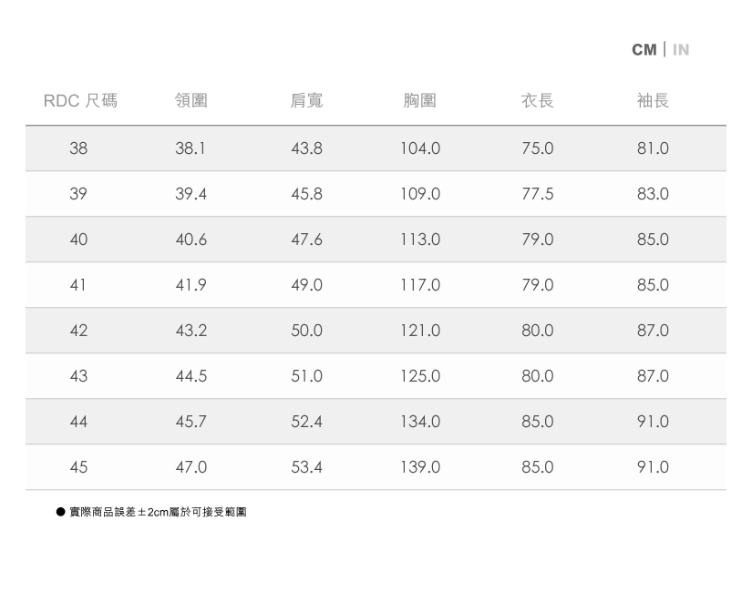Click the size 43 row label

pos(78,376)
